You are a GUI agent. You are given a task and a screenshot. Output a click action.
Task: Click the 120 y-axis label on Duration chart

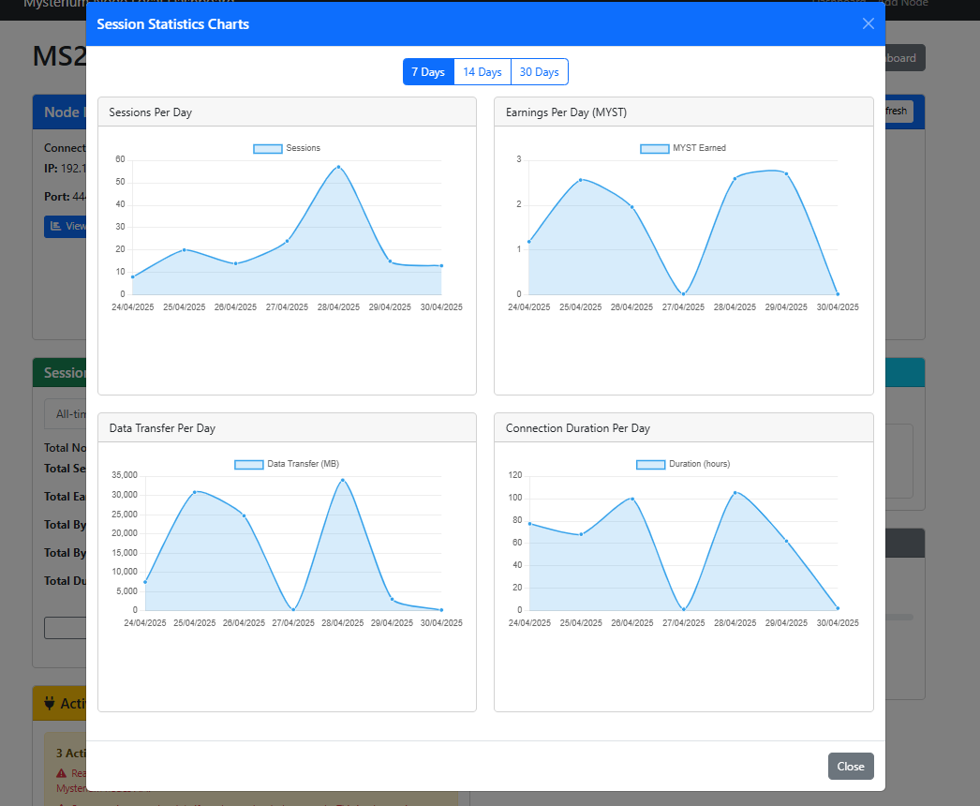click(x=515, y=475)
